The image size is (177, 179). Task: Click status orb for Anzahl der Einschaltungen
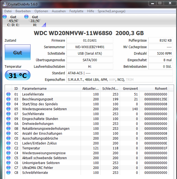point(8,133)
